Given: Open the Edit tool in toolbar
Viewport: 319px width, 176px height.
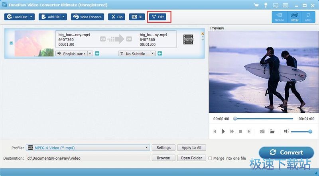Looking at the screenshot, I should (x=159, y=17).
